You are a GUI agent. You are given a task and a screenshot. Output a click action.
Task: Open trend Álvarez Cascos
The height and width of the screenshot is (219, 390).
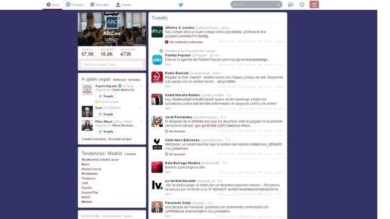pos(91,169)
